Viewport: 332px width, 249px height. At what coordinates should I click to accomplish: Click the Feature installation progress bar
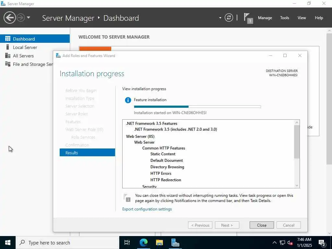coord(197,107)
